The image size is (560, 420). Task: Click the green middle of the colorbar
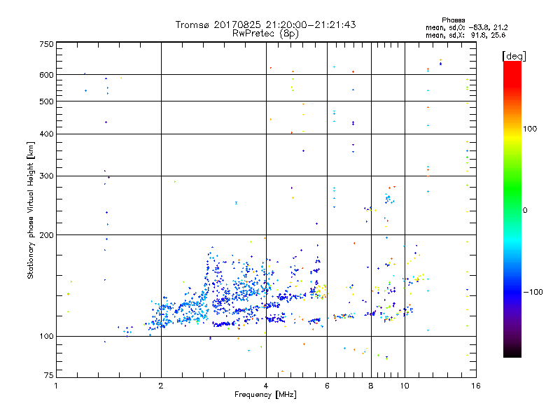tap(512, 189)
